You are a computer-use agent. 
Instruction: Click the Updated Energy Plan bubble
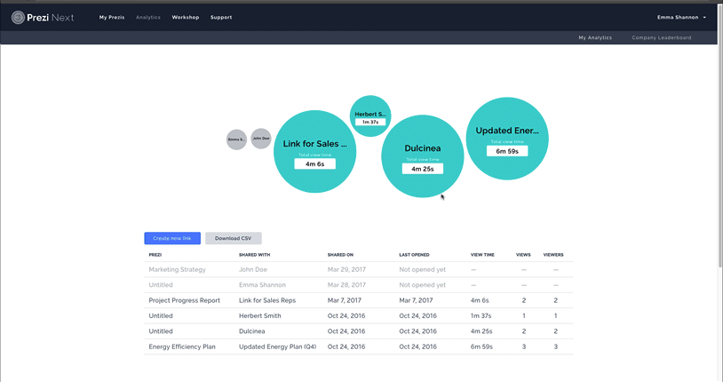click(x=507, y=138)
